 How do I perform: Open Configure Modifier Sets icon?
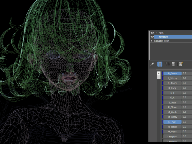click(x=181, y=64)
